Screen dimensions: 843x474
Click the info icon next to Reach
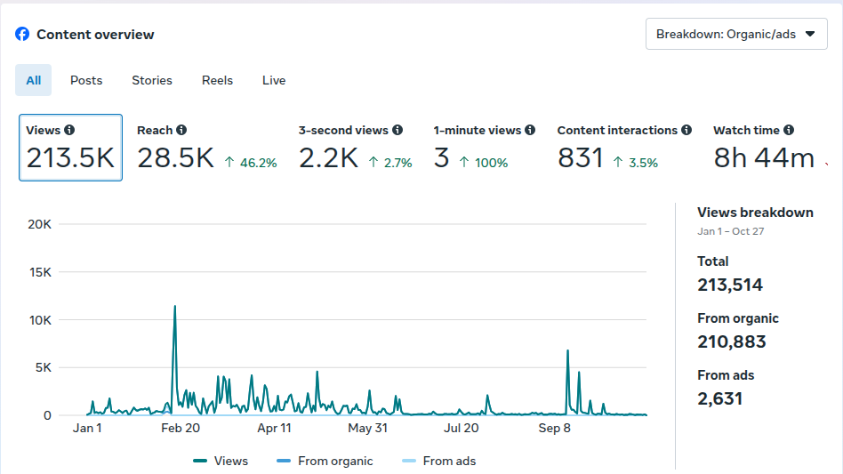point(181,130)
